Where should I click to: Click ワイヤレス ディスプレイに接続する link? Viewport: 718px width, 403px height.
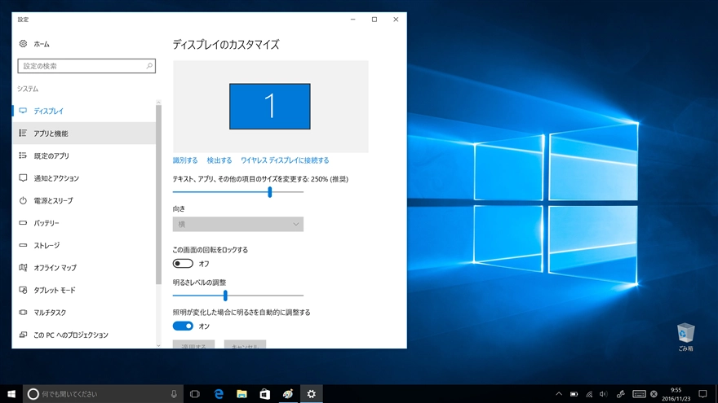(x=285, y=160)
